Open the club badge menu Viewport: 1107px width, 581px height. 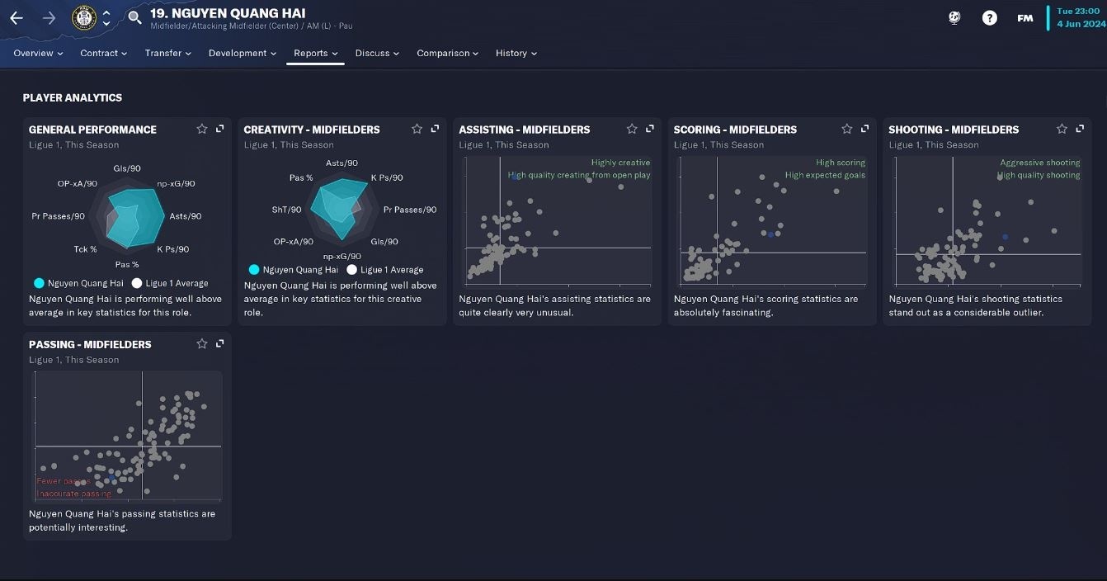pyautogui.click(x=84, y=17)
